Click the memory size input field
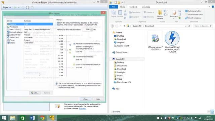 click(86, 30)
